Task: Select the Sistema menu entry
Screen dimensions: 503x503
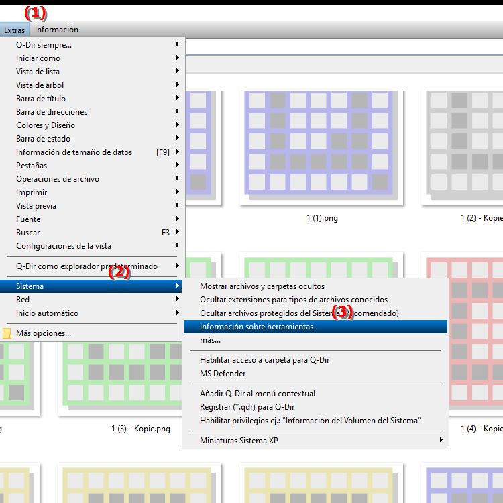Action: tap(91, 286)
